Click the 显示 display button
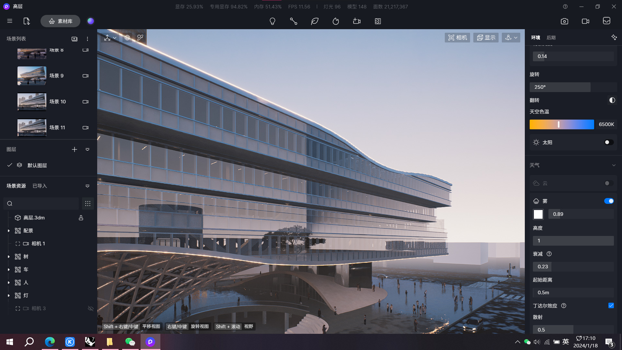 [486, 38]
